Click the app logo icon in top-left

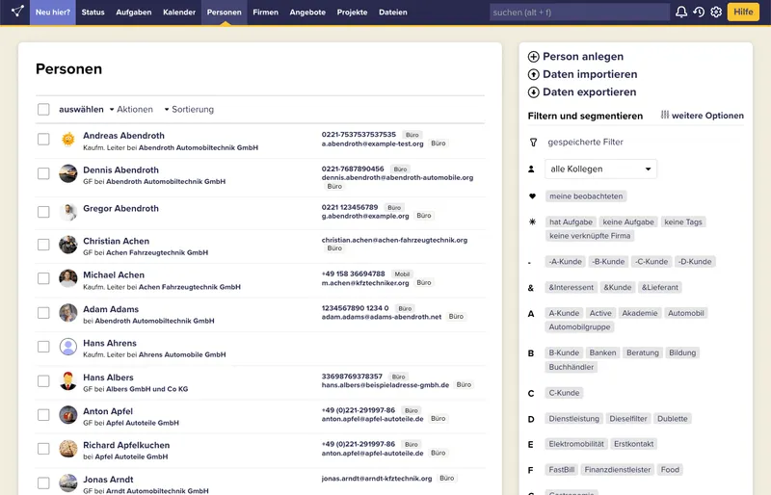point(16,12)
